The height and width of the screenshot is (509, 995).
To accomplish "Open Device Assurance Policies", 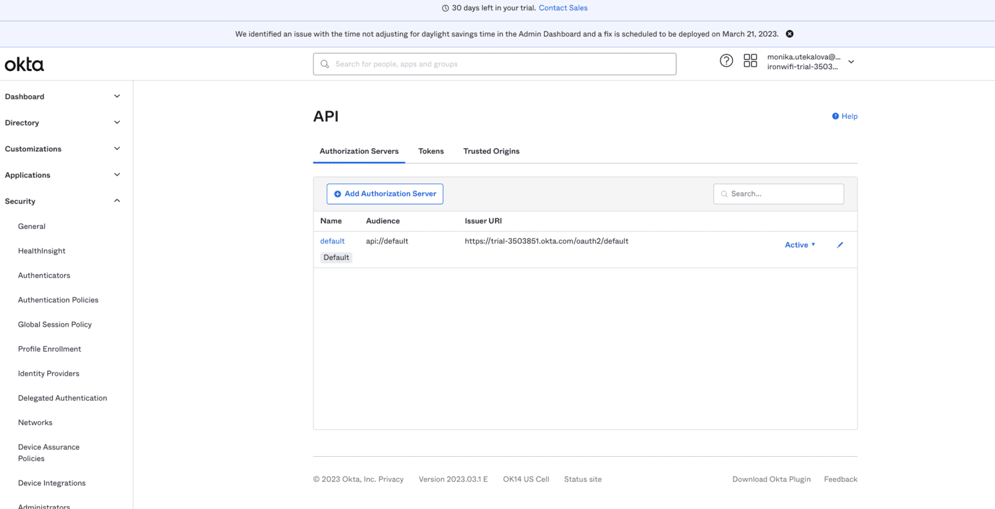I will point(49,452).
